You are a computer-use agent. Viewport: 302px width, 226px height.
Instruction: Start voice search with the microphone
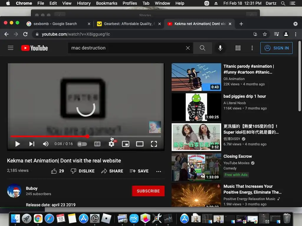pyautogui.click(x=220, y=48)
